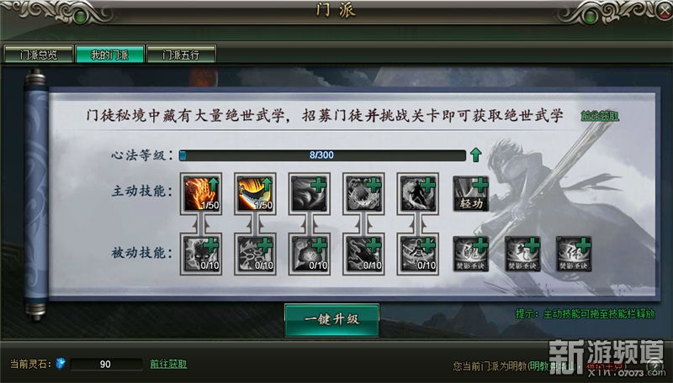The image size is (673, 383).
Task: Click the 当前灵石 value field showing 90
Action: [x=106, y=365]
